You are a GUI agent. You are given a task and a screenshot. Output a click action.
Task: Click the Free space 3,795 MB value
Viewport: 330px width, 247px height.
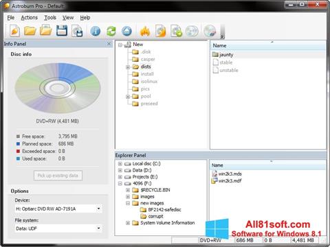pos(68,137)
